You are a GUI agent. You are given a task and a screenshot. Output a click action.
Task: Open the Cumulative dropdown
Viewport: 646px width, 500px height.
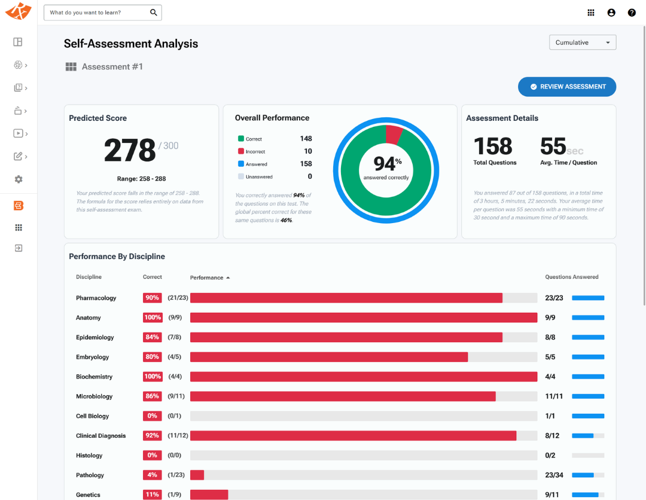(583, 42)
